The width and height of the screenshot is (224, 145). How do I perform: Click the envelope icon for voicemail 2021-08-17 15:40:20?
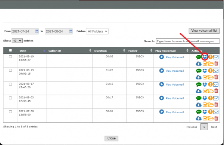click(x=216, y=84)
